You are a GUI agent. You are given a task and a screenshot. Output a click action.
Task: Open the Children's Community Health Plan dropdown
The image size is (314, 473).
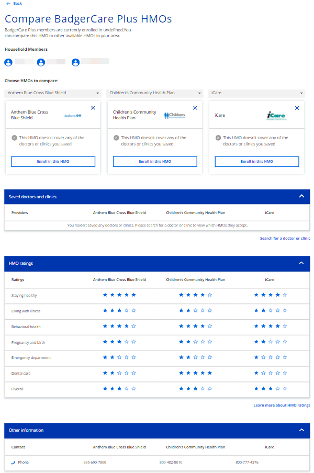(x=154, y=93)
